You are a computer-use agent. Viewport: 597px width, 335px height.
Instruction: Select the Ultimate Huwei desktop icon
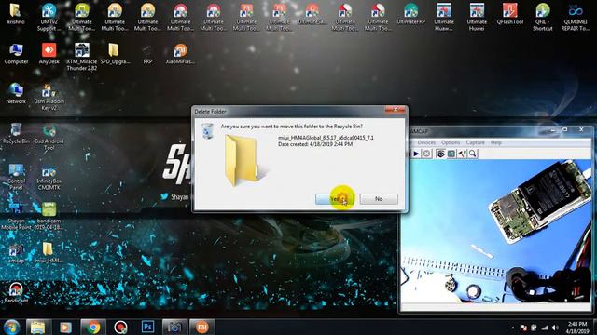pos(477,17)
